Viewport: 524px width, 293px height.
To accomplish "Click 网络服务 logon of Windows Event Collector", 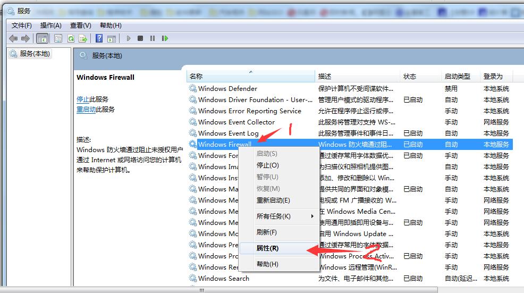I will 496,122.
